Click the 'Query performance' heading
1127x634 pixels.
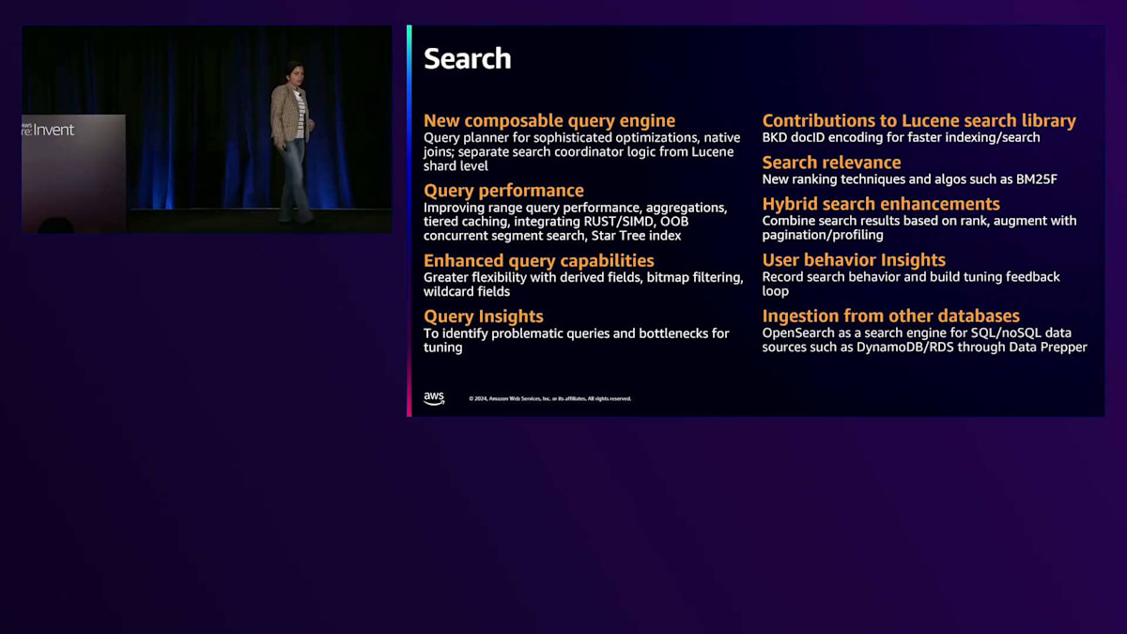click(x=503, y=191)
